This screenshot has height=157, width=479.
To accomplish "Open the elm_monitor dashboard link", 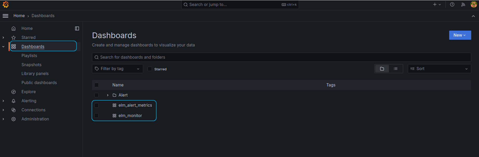I will pyautogui.click(x=130, y=116).
